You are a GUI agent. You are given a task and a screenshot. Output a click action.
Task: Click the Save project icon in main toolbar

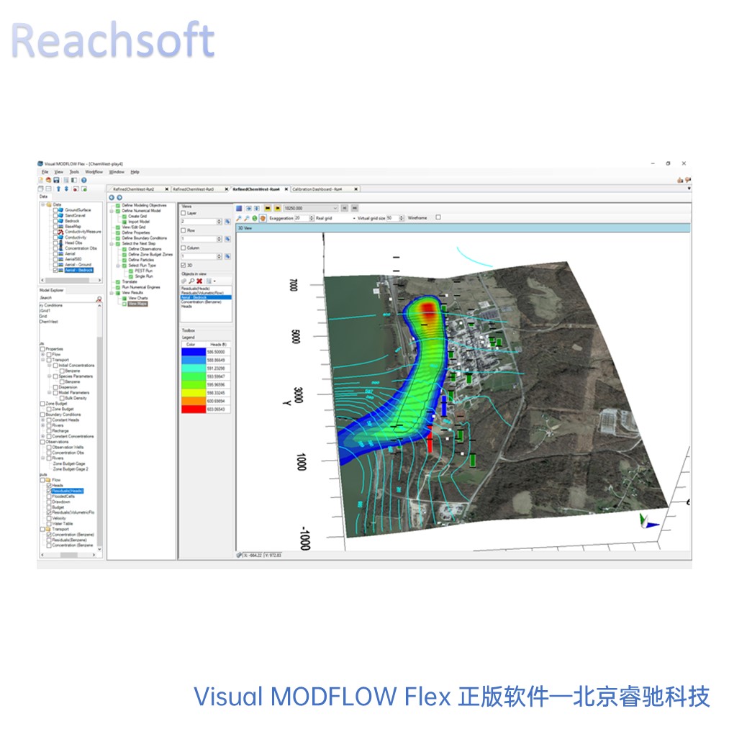click(x=56, y=180)
